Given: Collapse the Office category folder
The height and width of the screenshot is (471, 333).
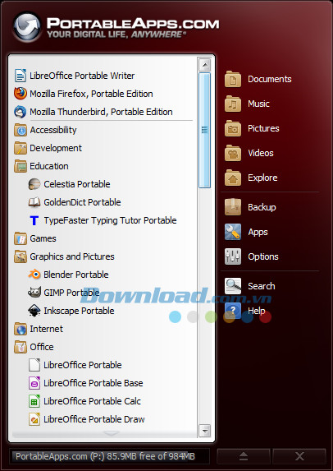Looking at the screenshot, I should tap(34, 347).
